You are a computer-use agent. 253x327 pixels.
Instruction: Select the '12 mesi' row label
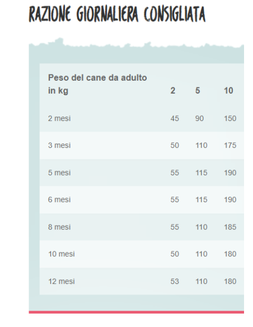coord(62,281)
